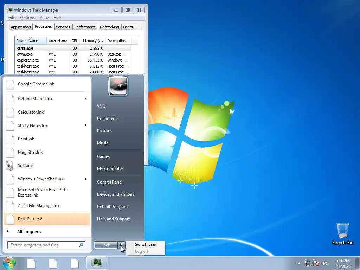360x270 pixels.
Task: Open the Task Manager taskbar icon
Action: [96, 263]
